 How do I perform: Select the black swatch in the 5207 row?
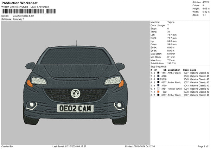pos(158,82)
